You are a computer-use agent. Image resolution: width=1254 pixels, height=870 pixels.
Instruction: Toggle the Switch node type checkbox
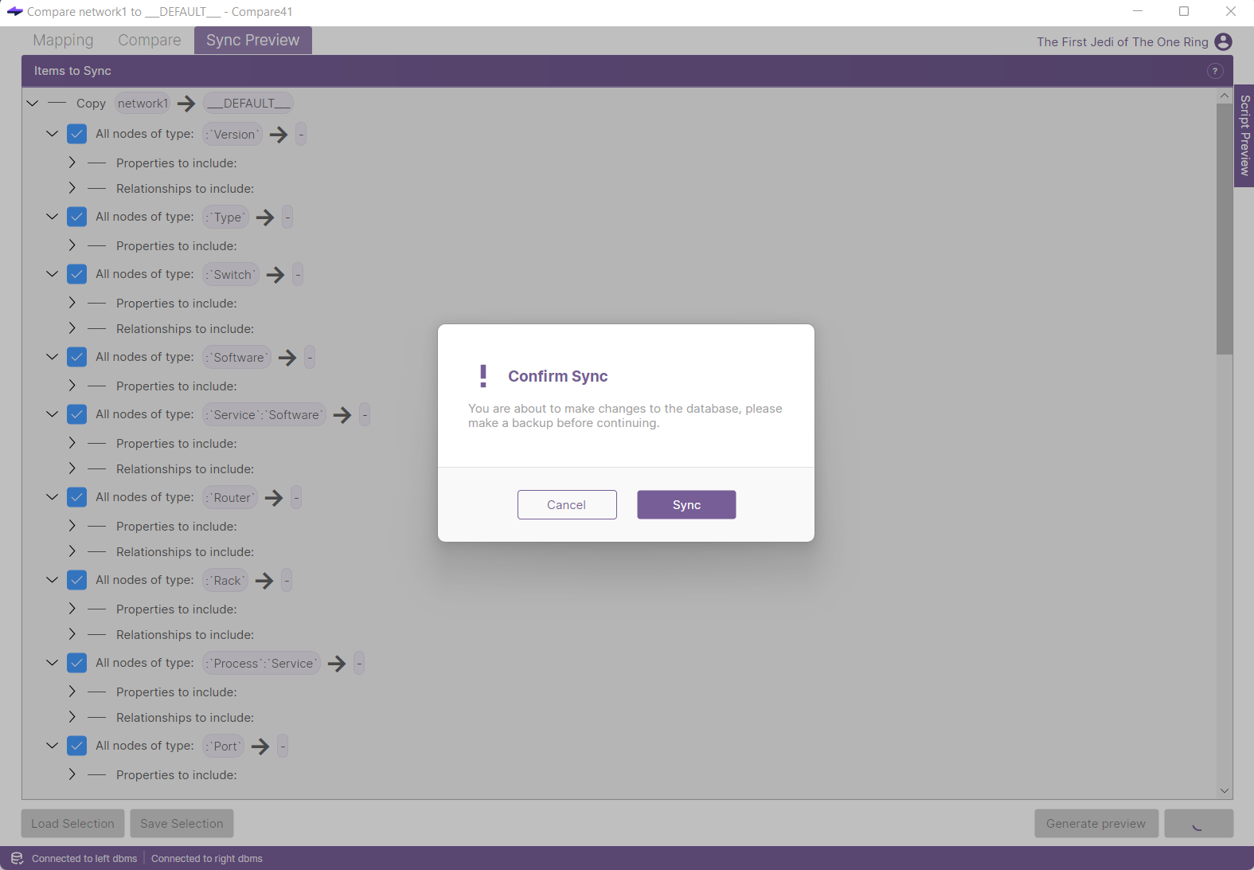click(x=77, y=274)
